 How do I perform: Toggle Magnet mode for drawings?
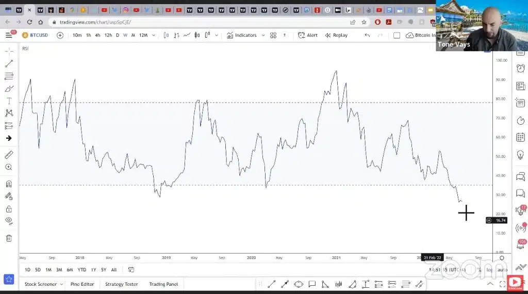click(9, 184)
